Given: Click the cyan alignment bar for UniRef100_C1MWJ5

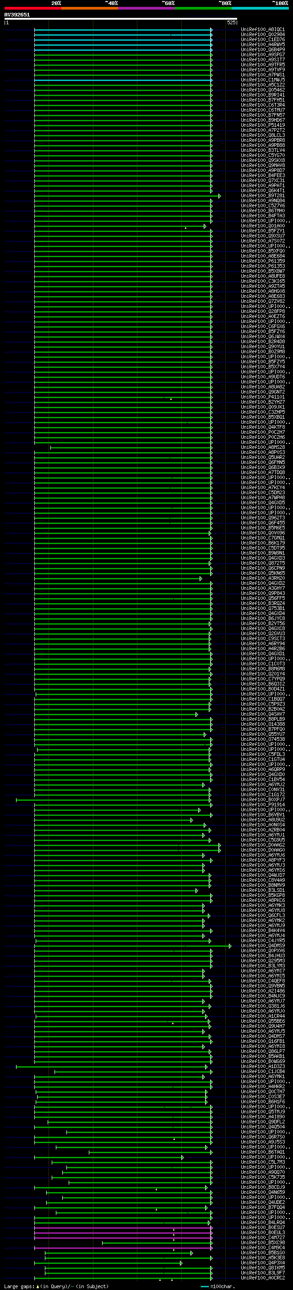Looking at the screenshot, I should pos(123,80).
